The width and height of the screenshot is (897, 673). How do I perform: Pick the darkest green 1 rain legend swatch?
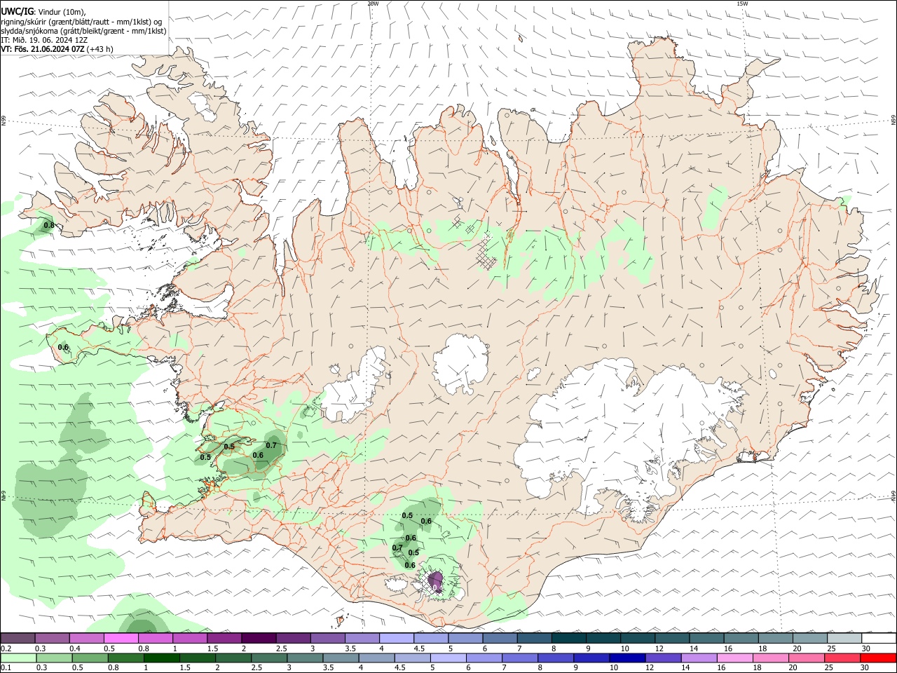[161, 658]
